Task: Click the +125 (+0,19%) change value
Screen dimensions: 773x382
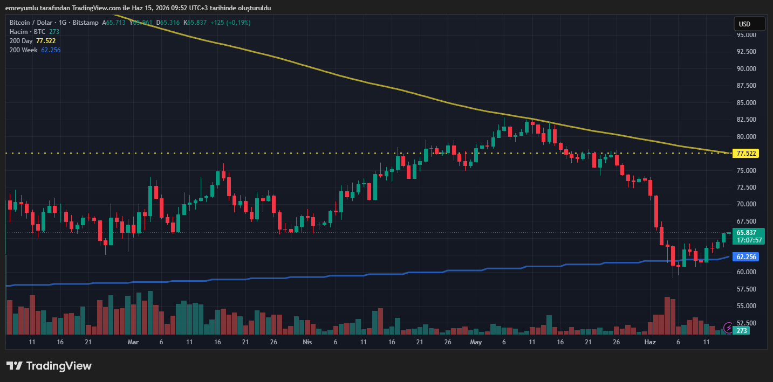Action: pyautogui.click(x=230, y=23)
